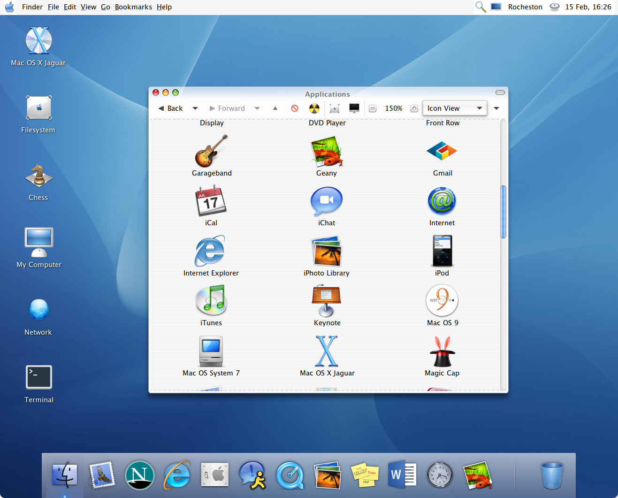Click the Applications window vertical scrollbar thumb

[x=504, y=212]
